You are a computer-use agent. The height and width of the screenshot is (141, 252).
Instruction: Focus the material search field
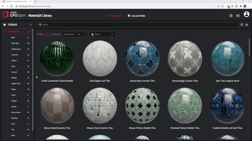click(137, 25)
